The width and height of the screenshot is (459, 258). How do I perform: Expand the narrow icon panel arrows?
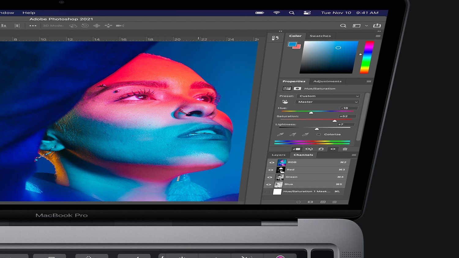click(281, 31)
